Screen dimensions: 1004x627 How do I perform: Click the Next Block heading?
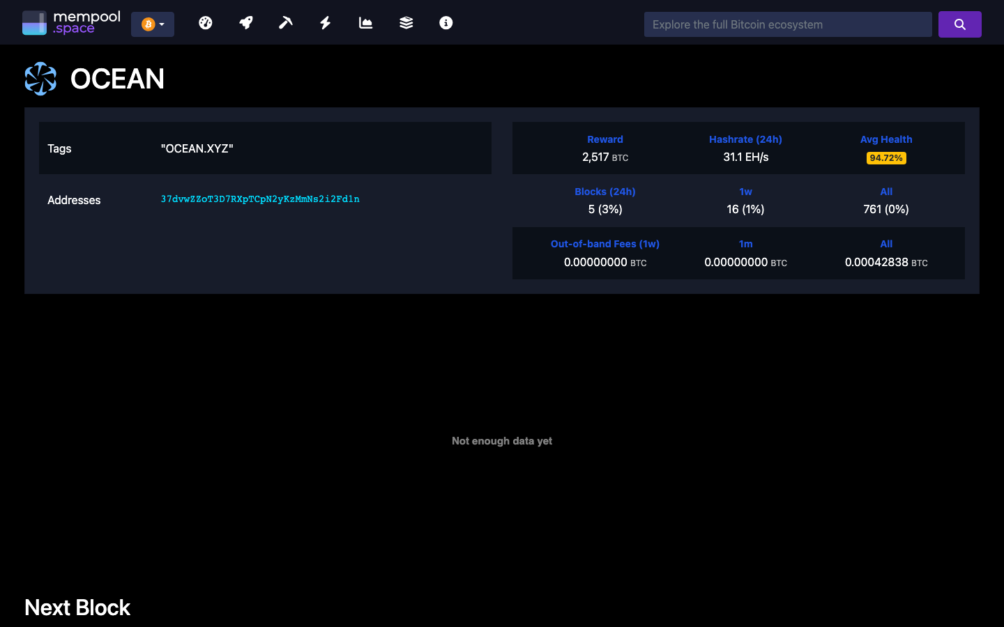click(x=77, y=607)
